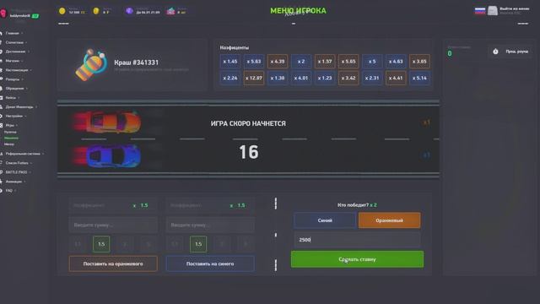Select 1.5 multiplier above Поставить на синего
The image size is (540, 304).
pyautogui.click(x=198, y=244)
